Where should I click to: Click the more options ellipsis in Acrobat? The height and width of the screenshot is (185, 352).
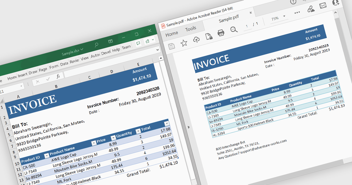tap(297, 13)
